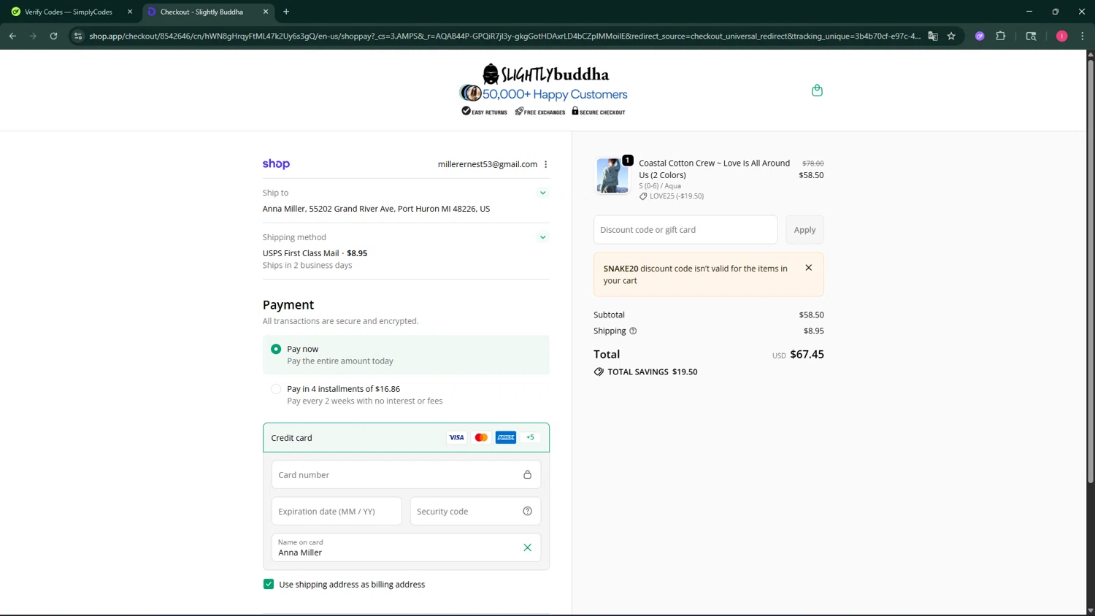Expand the Ship to address section
Image resolution: width=1095 pixels, height=616 pixels.
542,193
